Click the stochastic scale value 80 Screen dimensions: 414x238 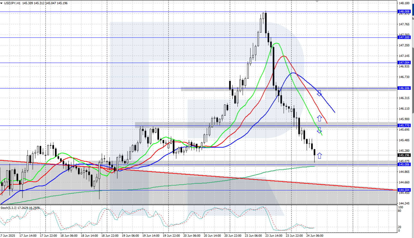(x=400, y=211)
